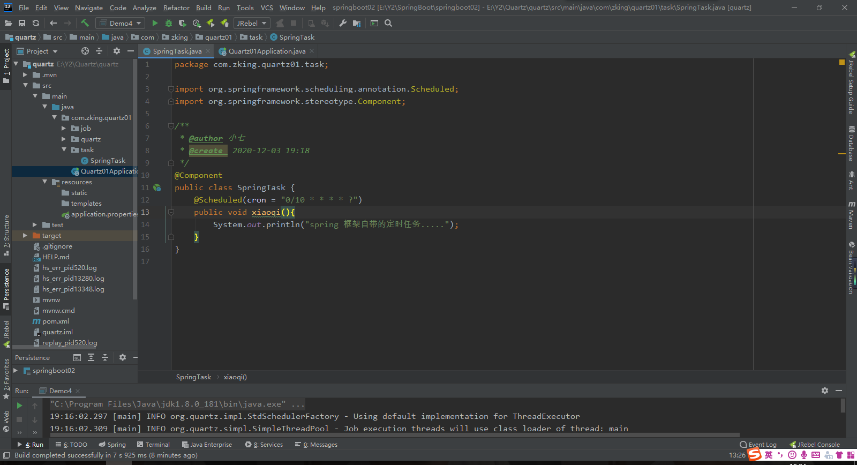Open the Project view selector dropdown

click(37, 51)
